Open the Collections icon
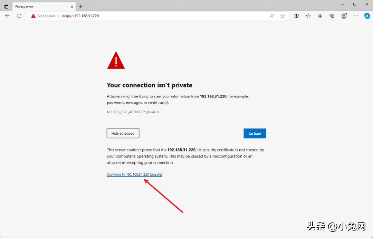This screenshot has width=373, height=238. [x=320, y=16]
